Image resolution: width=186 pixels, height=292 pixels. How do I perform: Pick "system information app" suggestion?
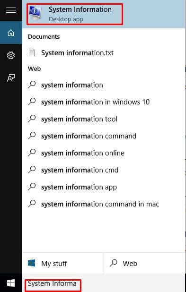(104, 187)
